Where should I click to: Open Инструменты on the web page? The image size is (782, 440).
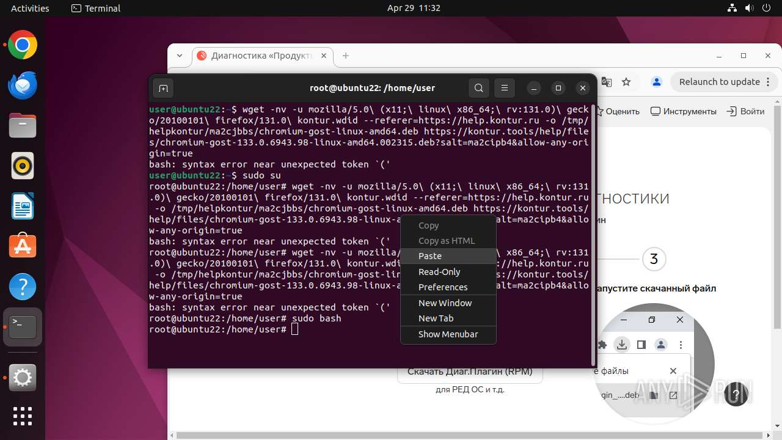click(x=683, y=111)
